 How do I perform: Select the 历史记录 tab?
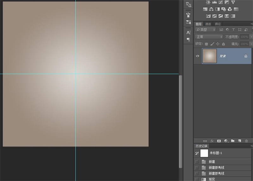coord(201,146)
